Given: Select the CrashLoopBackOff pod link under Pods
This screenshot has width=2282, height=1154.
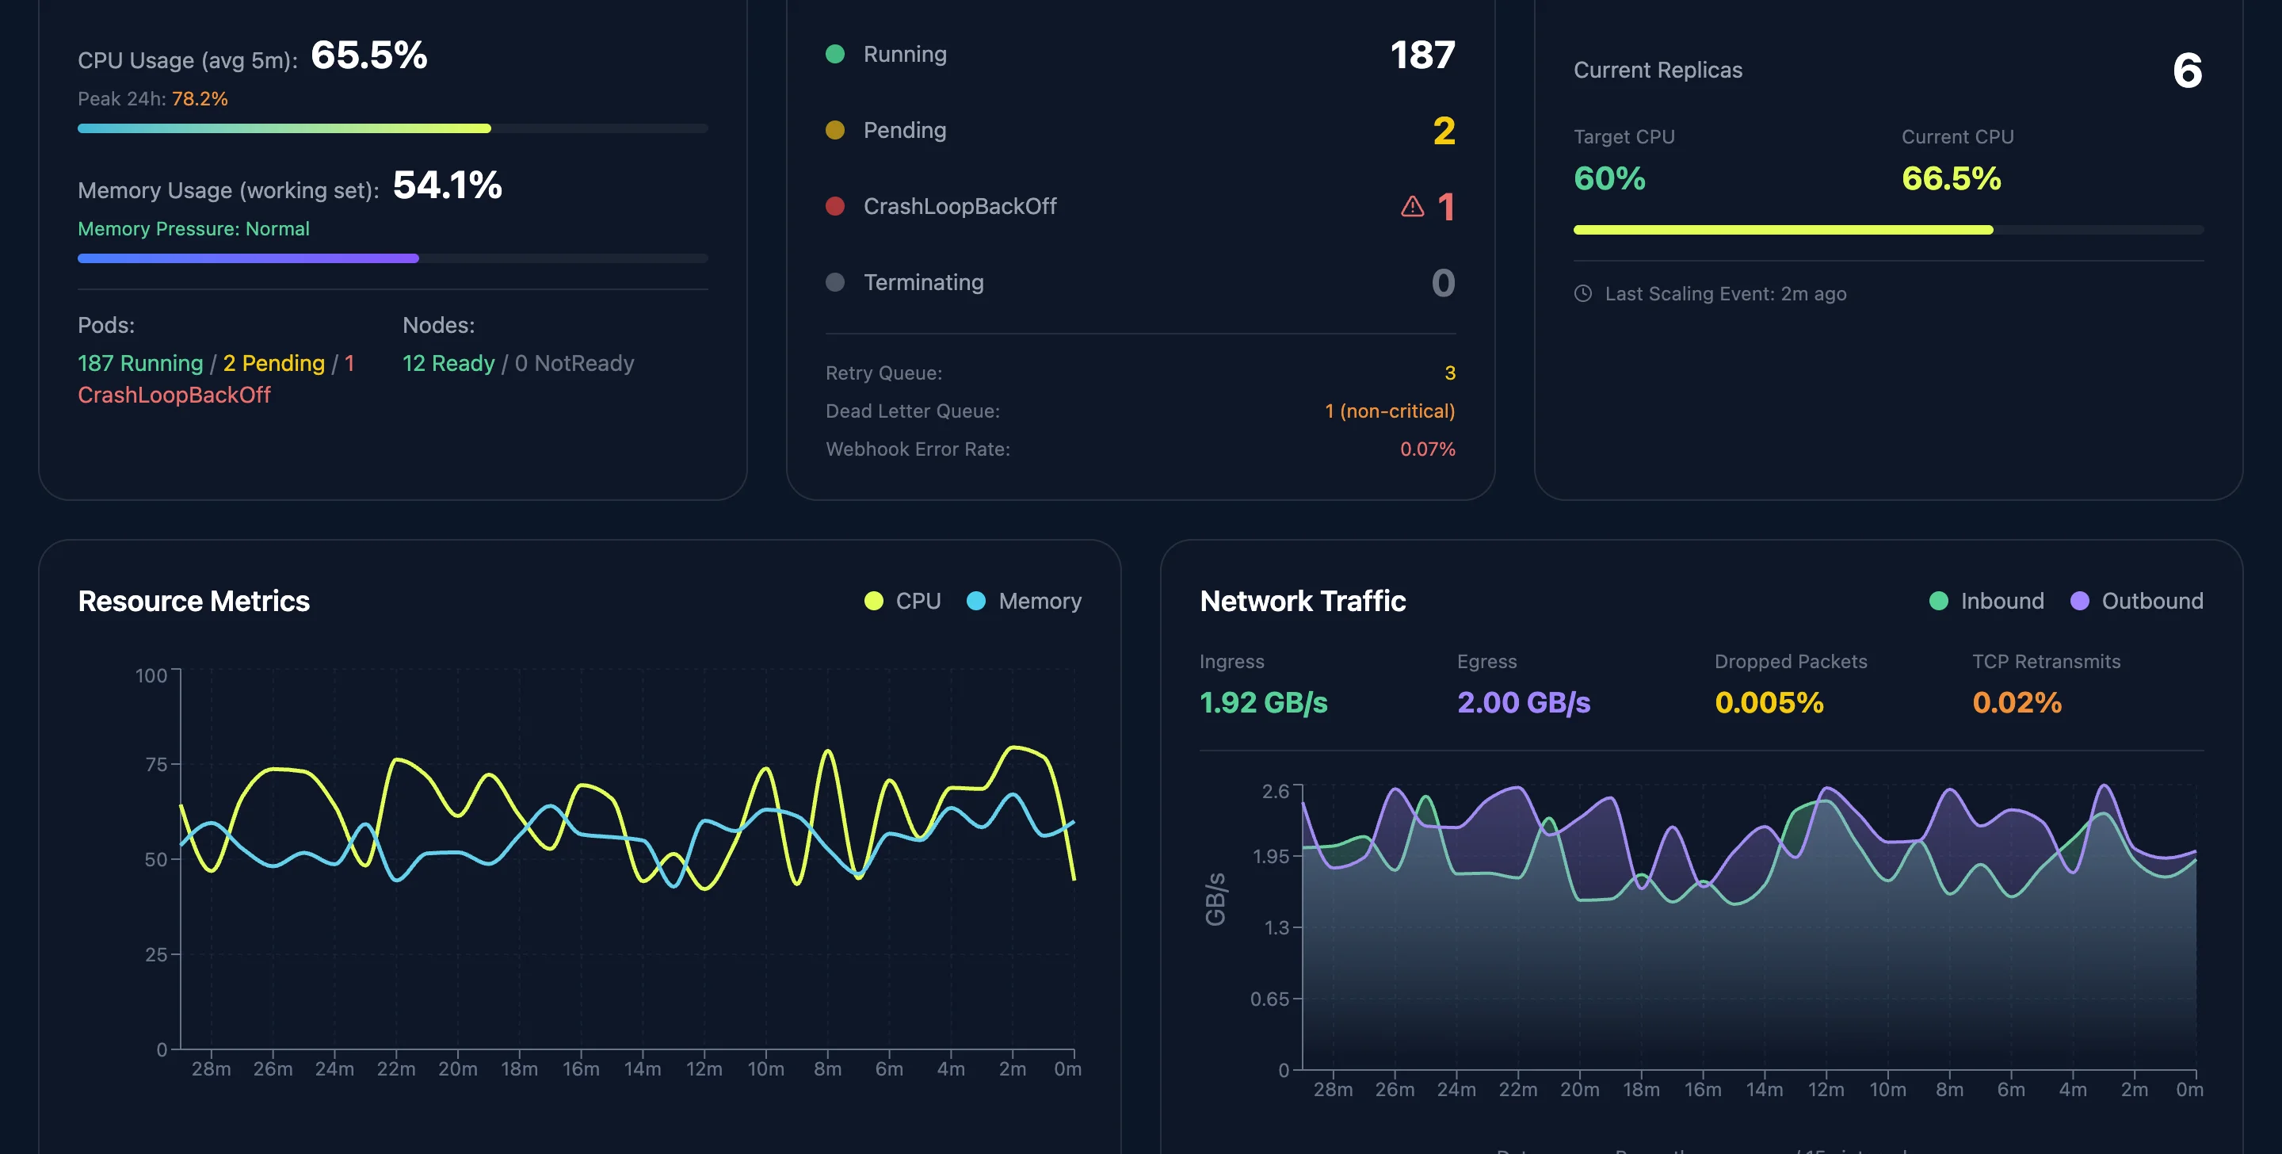Looking at the screenshot, I should [174, 395].
